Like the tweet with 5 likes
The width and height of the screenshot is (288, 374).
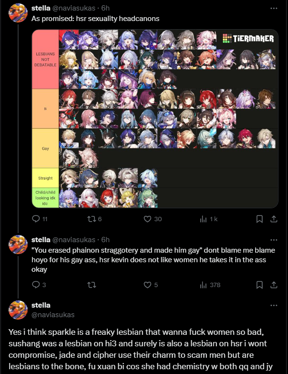[x=151, y=285]
